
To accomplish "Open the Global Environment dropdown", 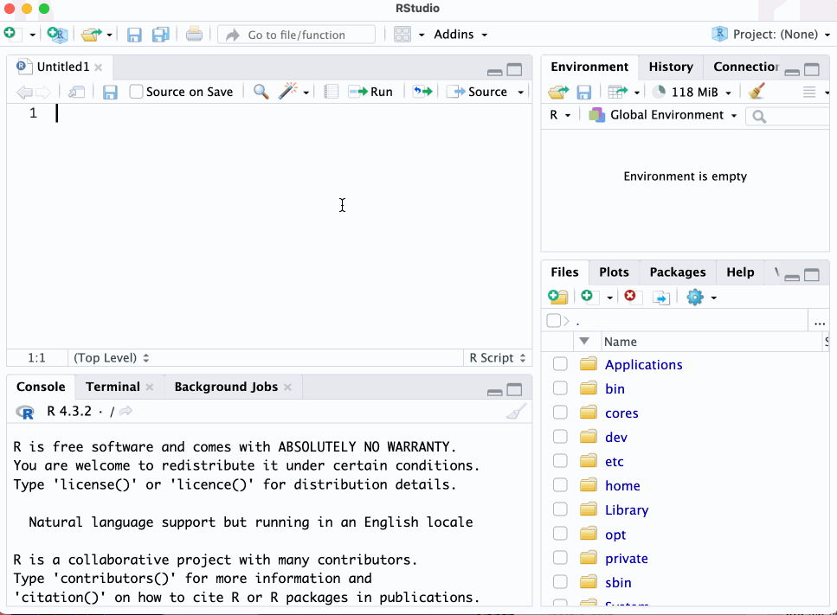I will click(x=663, y=115).
